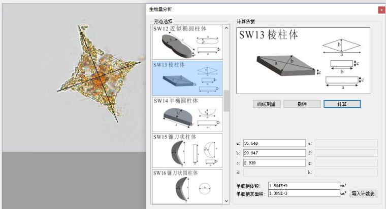Click the 单细胞表面积 result field
This screenshot has width=386, height=209.
[303, 193]
